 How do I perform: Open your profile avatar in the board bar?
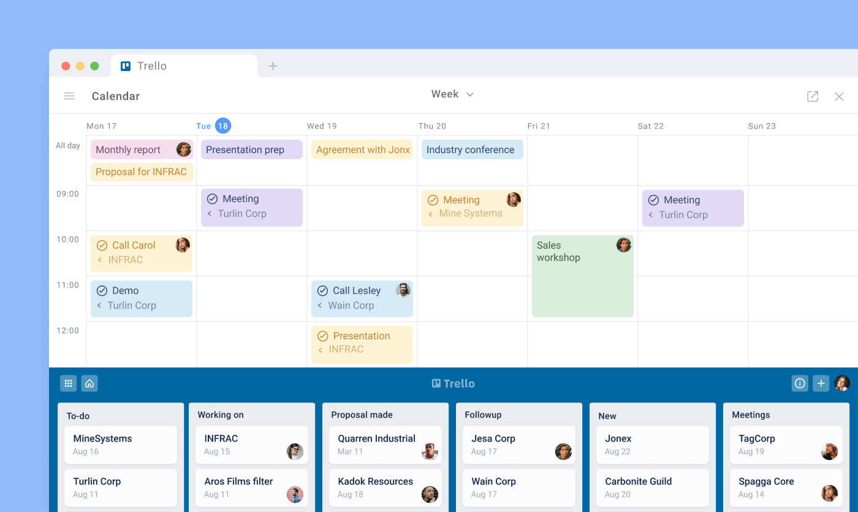click(x=842, y=383)
